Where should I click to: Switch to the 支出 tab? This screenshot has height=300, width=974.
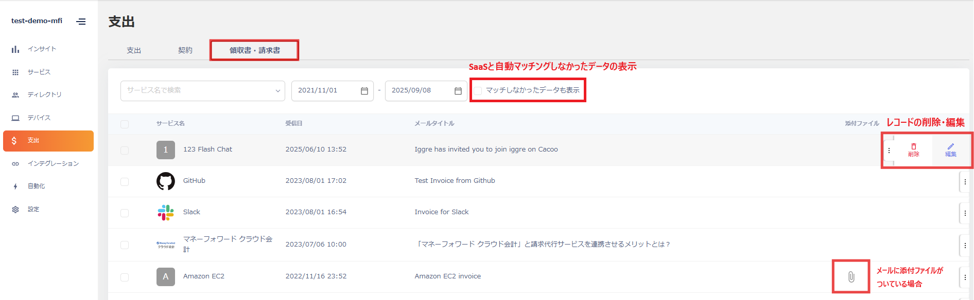click(134, 50)
